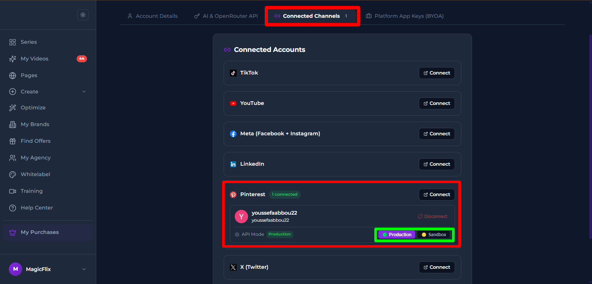Screen dimensions: 592x284
Task: Connect another Pinterest account
Action: pos(437,195)
